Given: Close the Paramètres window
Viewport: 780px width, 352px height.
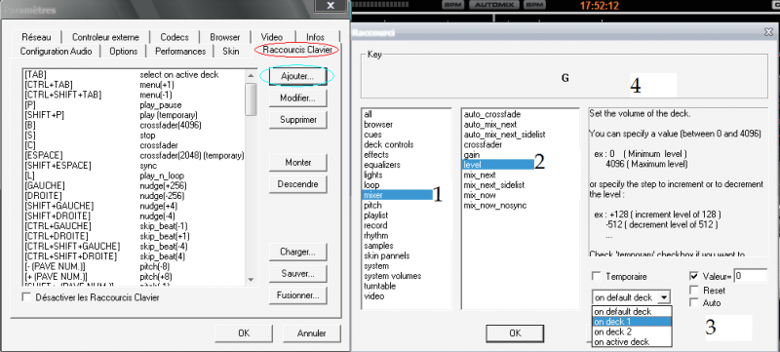Looking at the screenshot, I should coord(331,6).
